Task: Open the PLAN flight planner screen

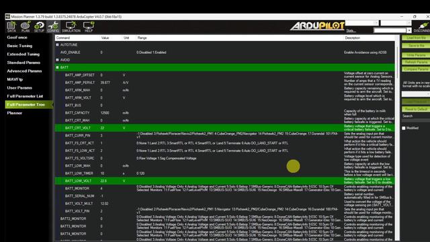Action: click(x=26, y=27)
